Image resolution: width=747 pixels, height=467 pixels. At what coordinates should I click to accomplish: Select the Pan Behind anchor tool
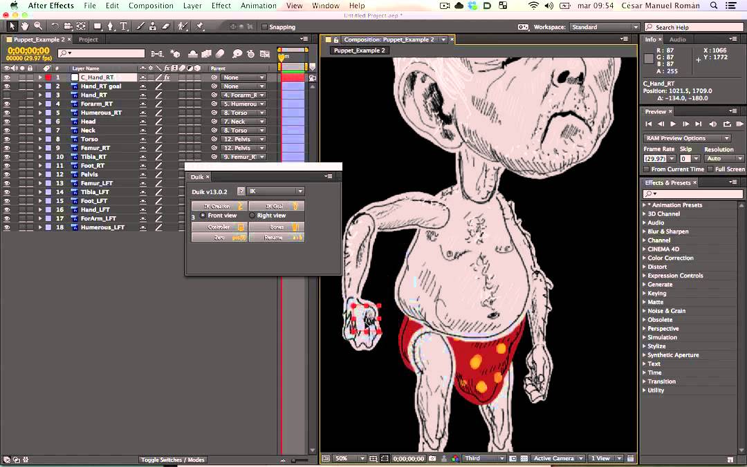tap(81, 27)
